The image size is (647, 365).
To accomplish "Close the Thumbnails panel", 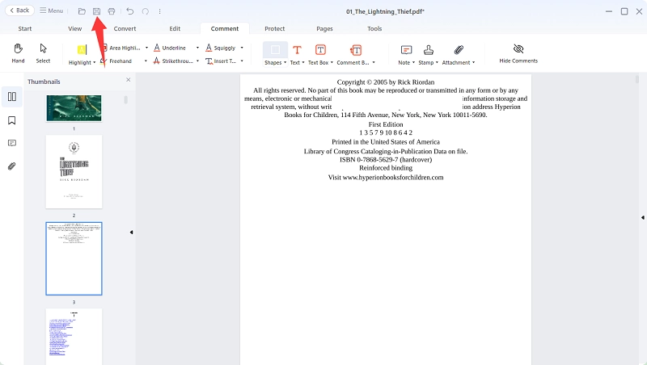I will (x=129, y=80).
